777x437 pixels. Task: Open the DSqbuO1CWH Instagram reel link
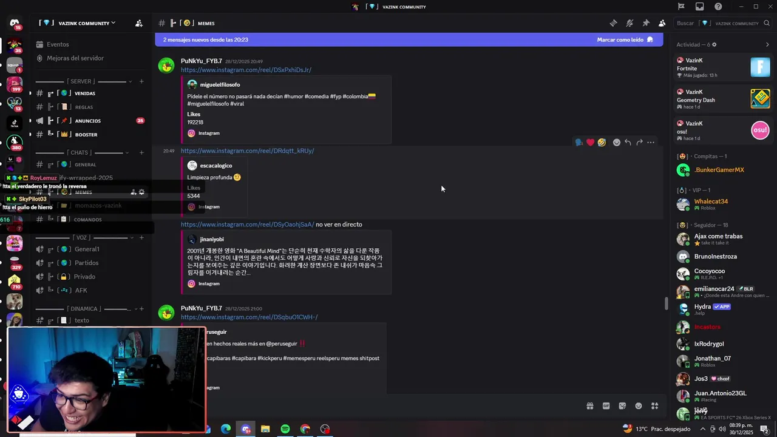pos(249,317)
